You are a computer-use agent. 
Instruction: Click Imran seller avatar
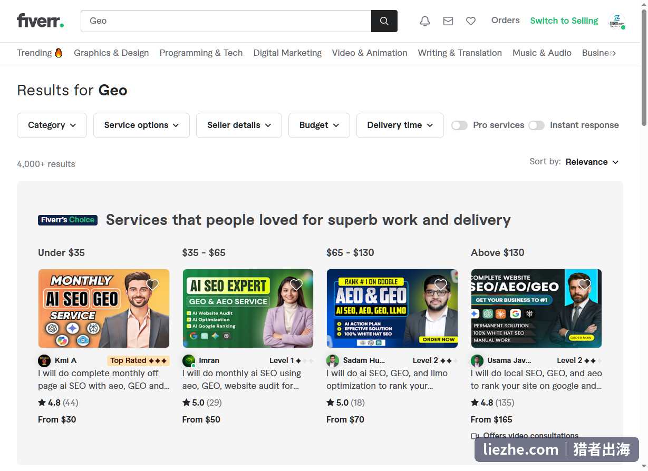pos(189,361)
